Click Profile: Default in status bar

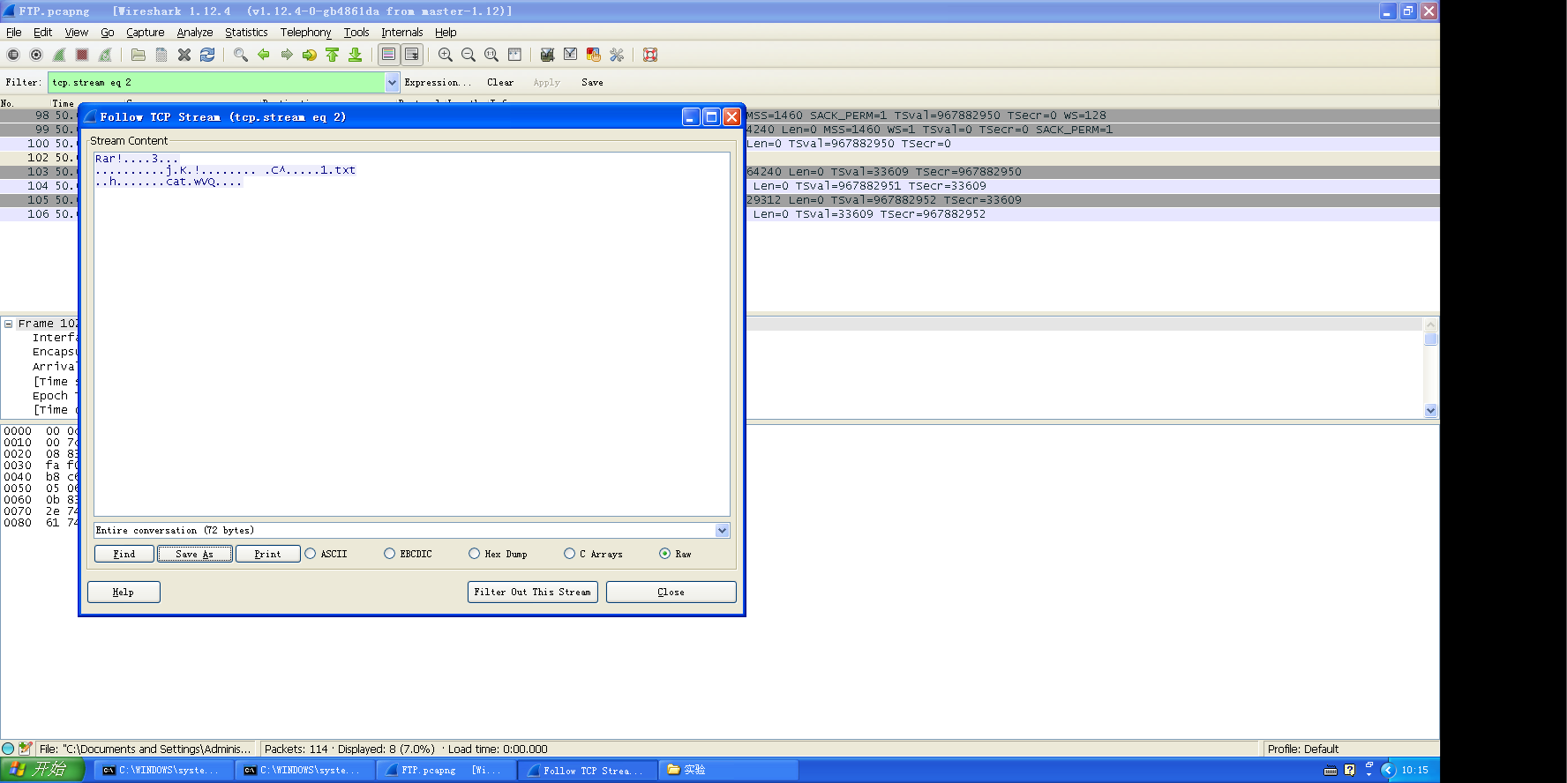1303,749
